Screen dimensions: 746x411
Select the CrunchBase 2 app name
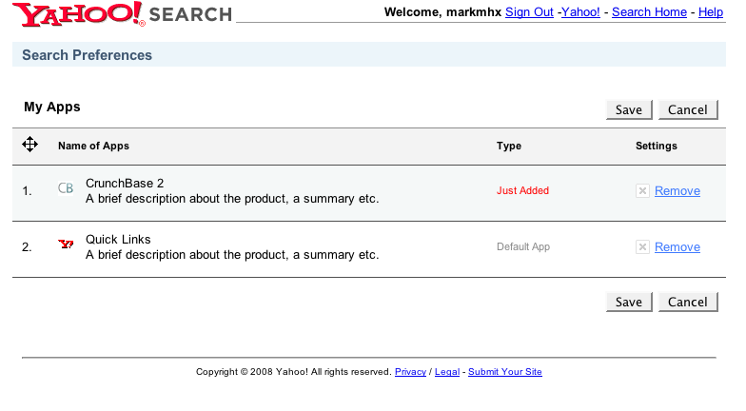click(x=125, y=183)
